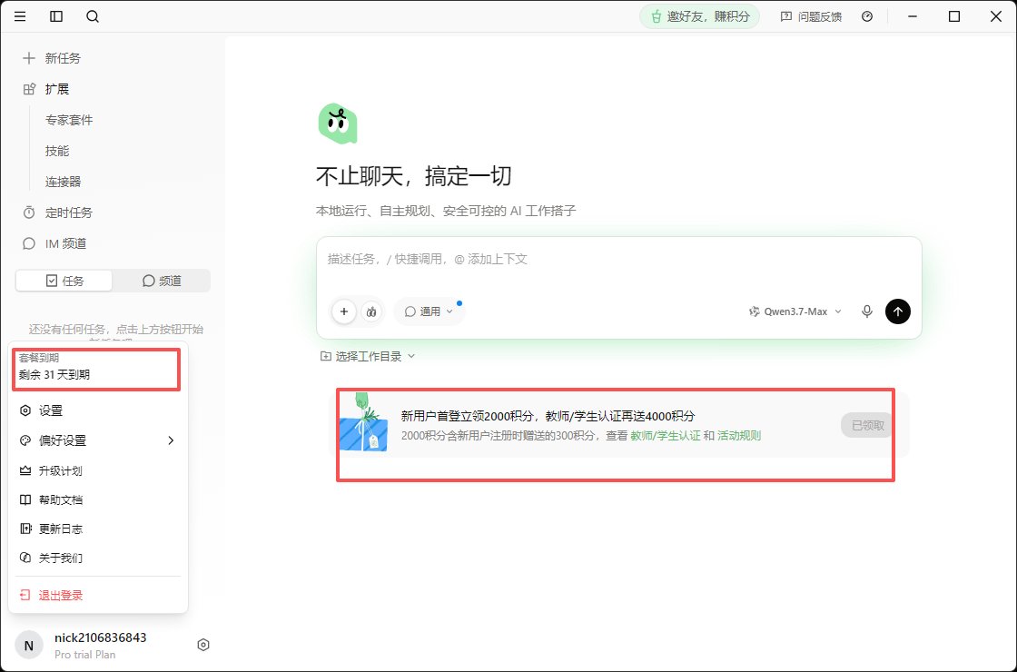Toggle the sidebar panel icon
The image size is (1017, 672).
(56, 16)
